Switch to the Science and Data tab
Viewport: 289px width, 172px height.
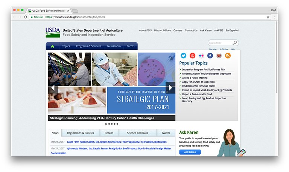coord(137,133)
